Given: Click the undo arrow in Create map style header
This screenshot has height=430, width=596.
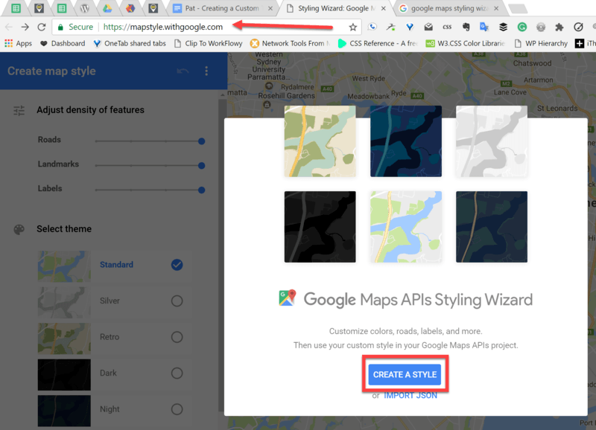Looking at the screenshot, I should 183,71.
